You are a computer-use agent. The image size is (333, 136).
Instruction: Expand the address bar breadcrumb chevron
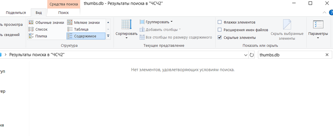coord(6,55)
